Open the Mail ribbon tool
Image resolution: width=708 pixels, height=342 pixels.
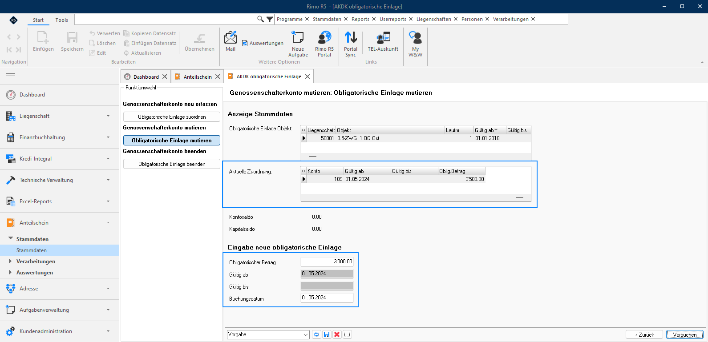click(x=231, y=41)
